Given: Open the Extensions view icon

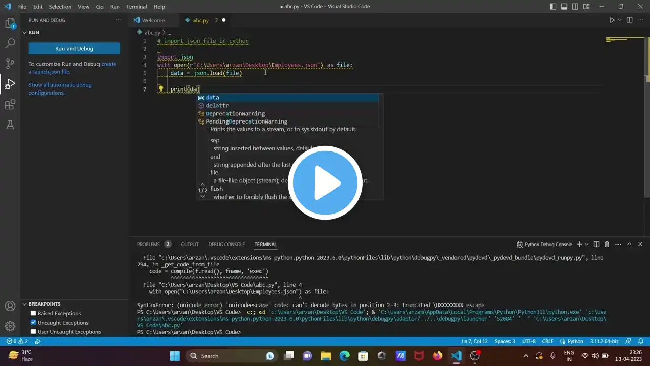Looking at the screenshot, I should 10,105.
